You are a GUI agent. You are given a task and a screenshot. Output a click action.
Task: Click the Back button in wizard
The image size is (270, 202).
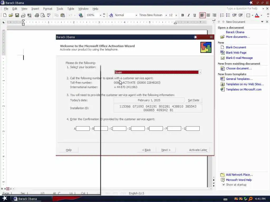146,150
